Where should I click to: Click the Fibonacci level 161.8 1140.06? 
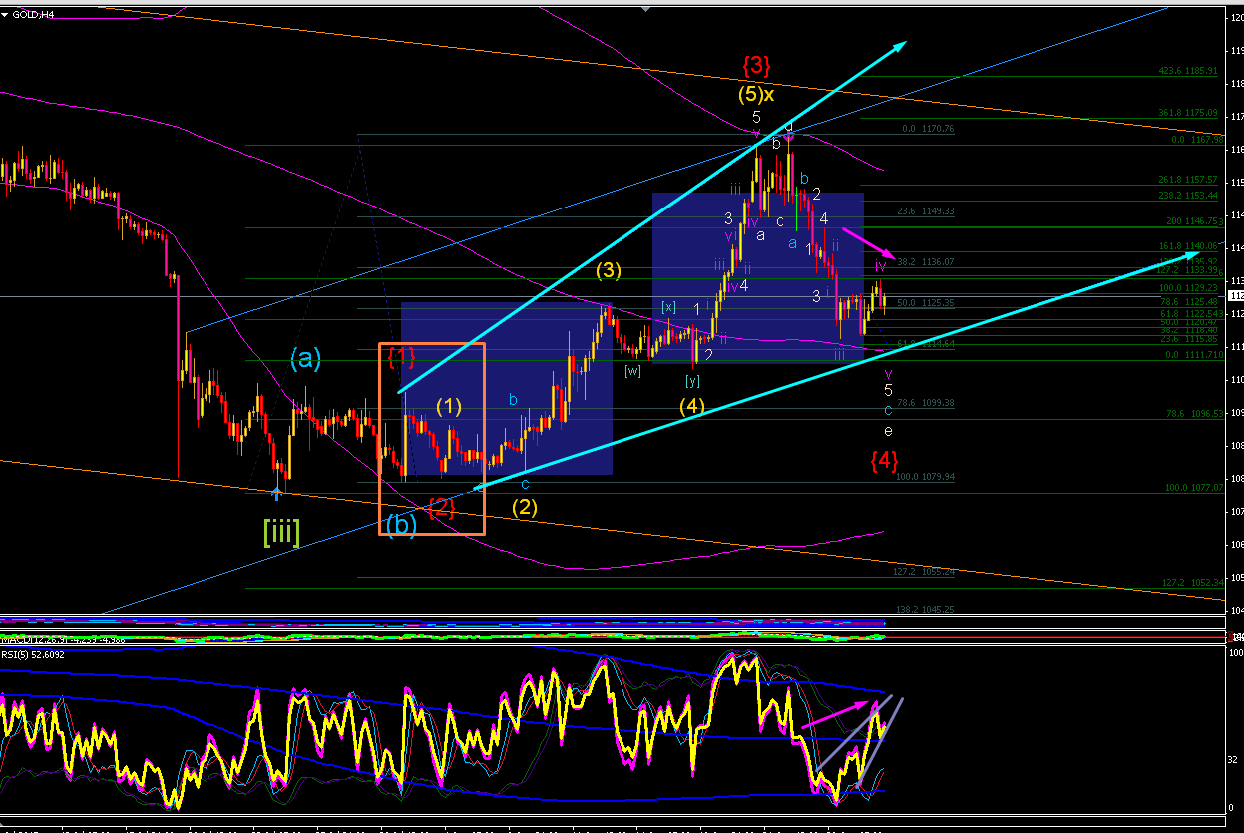1187,245
